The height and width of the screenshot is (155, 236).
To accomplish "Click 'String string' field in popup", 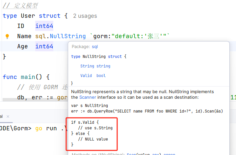I will (x=95, y=66).
